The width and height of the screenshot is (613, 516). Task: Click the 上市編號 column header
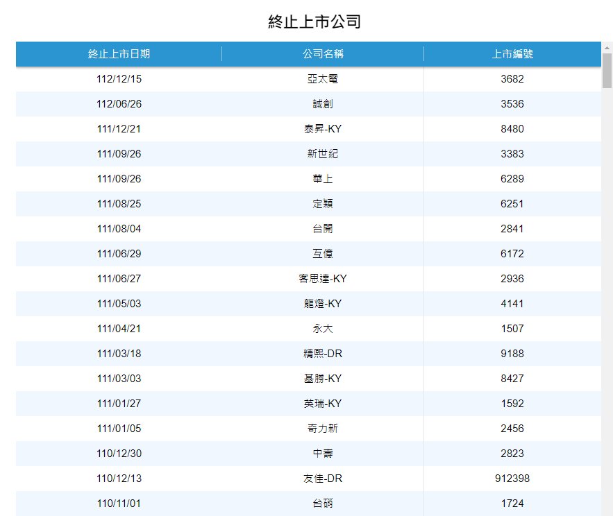(512, 54)
